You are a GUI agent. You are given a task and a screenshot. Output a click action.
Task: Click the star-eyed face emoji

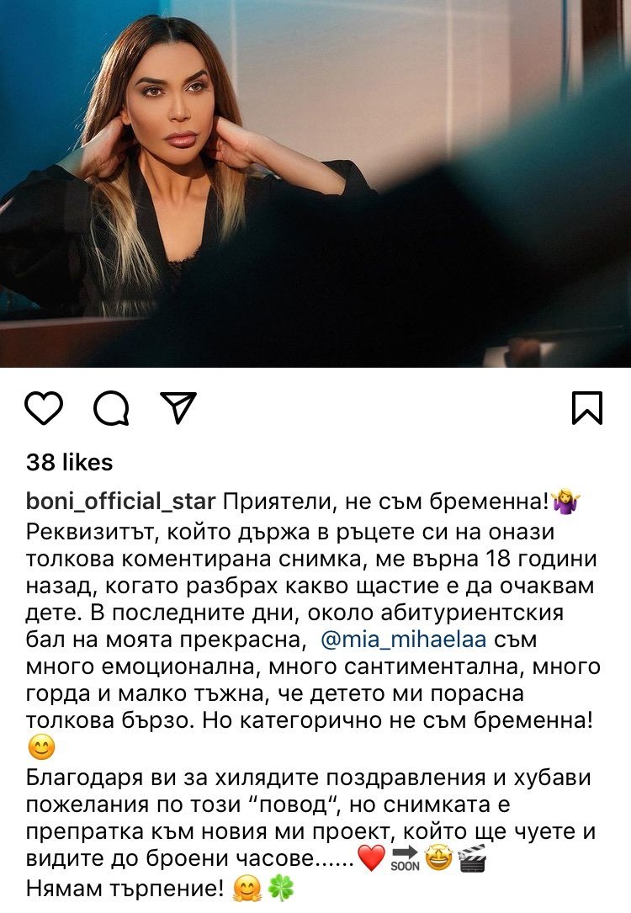439,857
